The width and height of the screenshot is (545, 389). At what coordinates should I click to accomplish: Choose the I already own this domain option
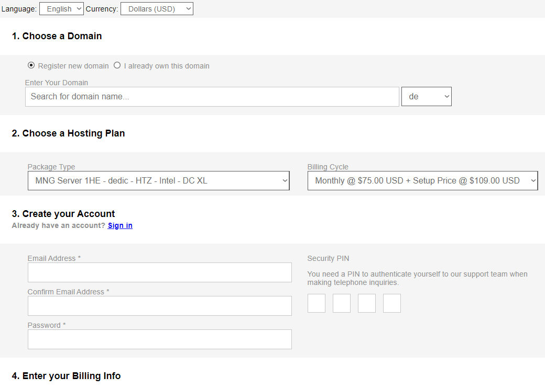pos(117,65)
